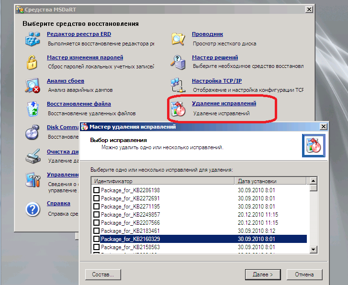Viewport: 348px width, 285px height.
Task: Close the Мастер удаления исправлений wizard
Action: coord(324,127)
